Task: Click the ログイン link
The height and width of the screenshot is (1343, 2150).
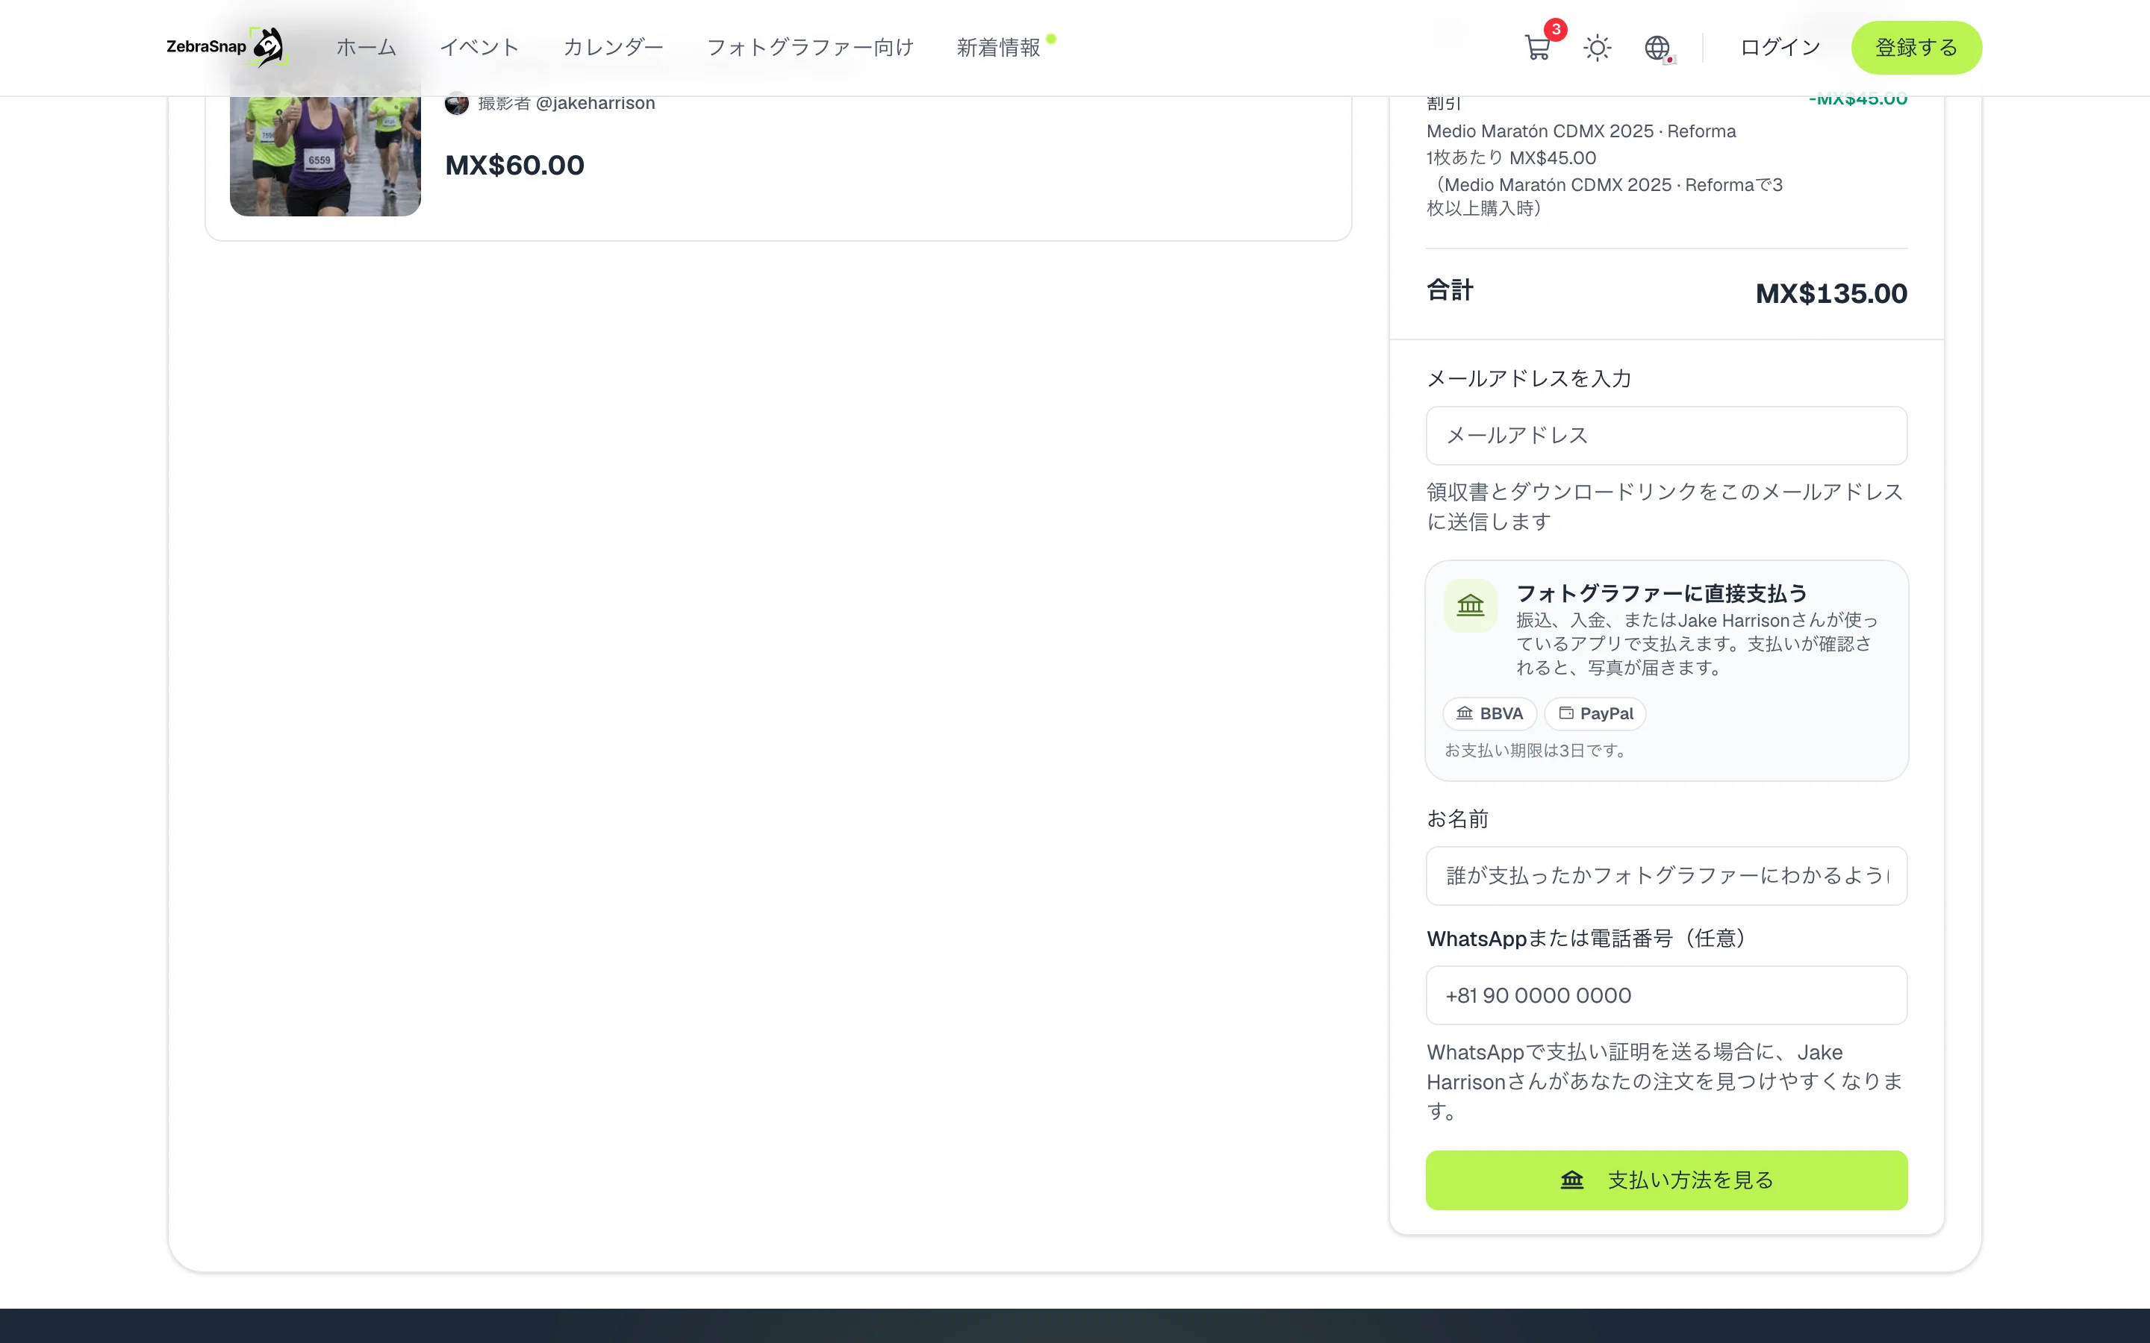Action: [x=1780, y=47]
